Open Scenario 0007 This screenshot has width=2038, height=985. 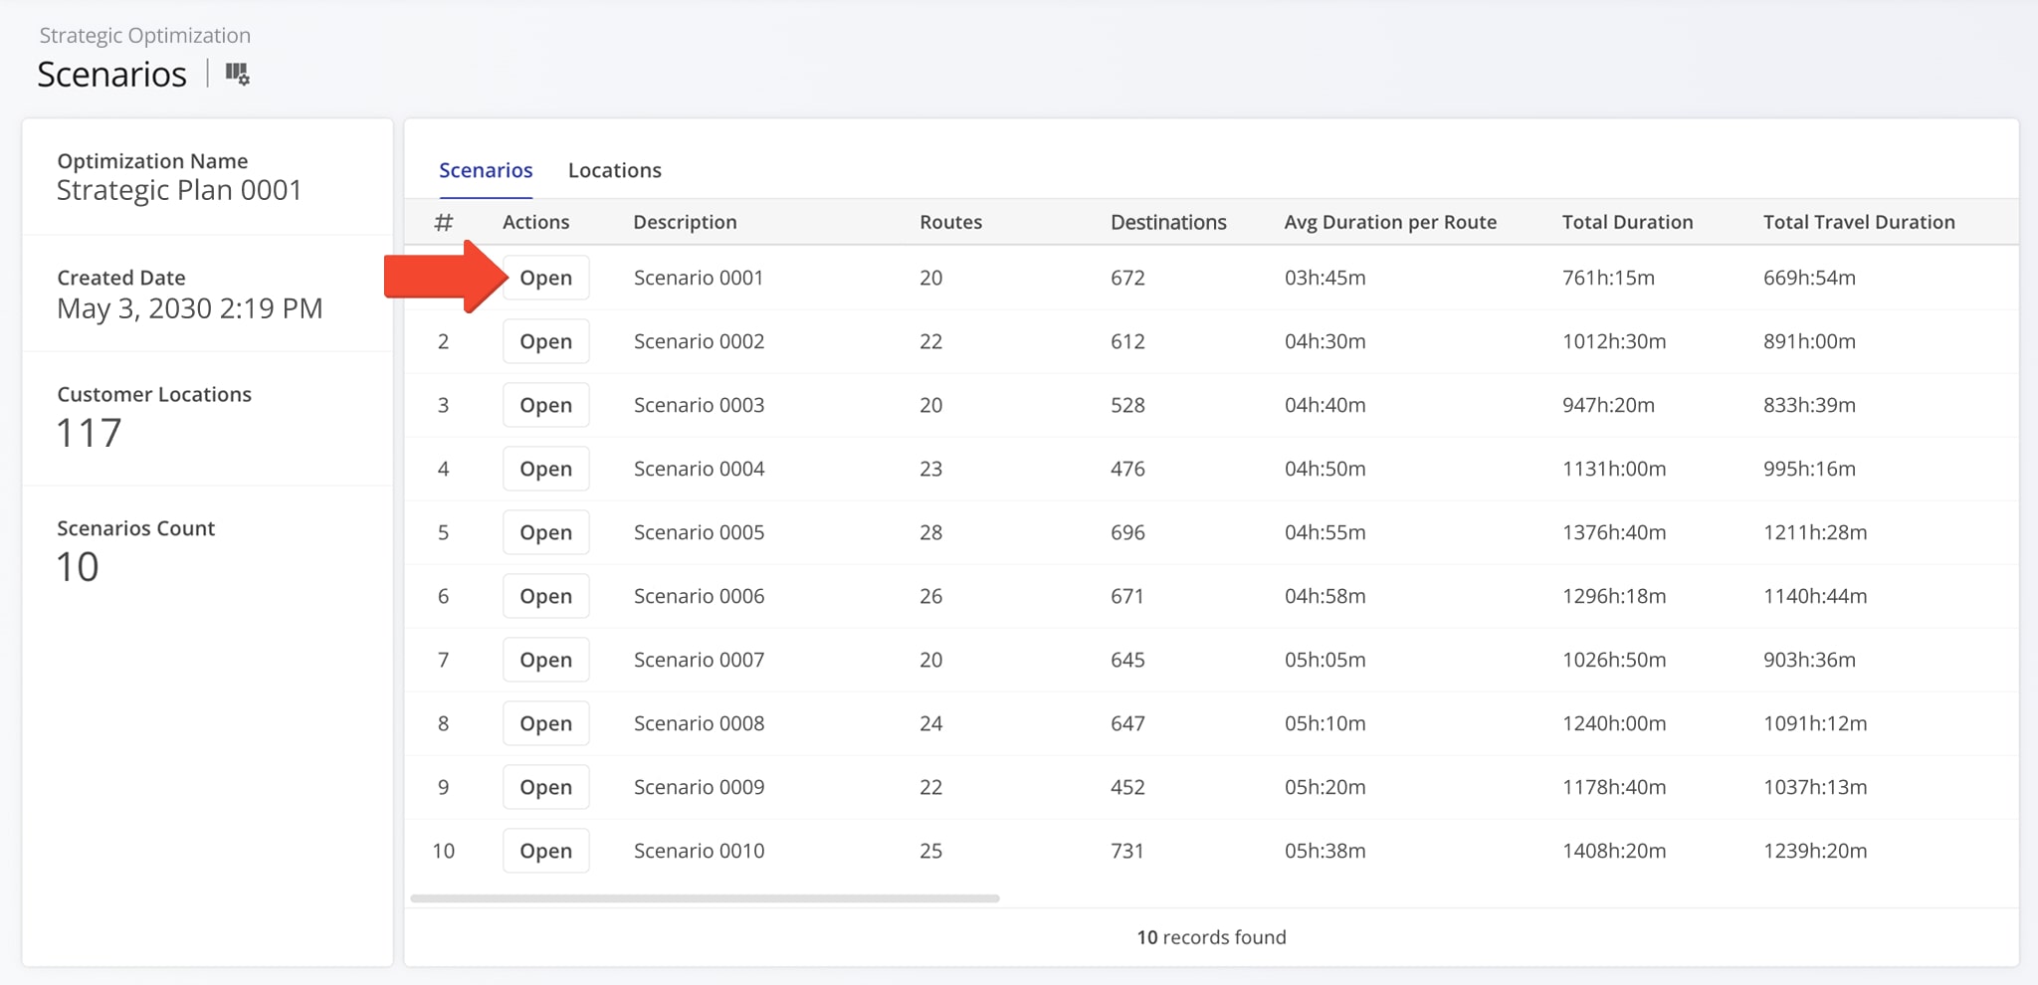[545, 660]
